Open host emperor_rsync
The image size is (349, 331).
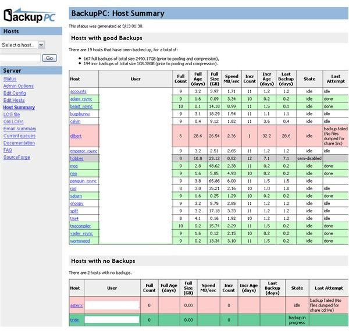(84, 151)
